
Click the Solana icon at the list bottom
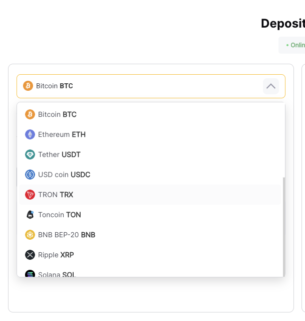[30, 273]
